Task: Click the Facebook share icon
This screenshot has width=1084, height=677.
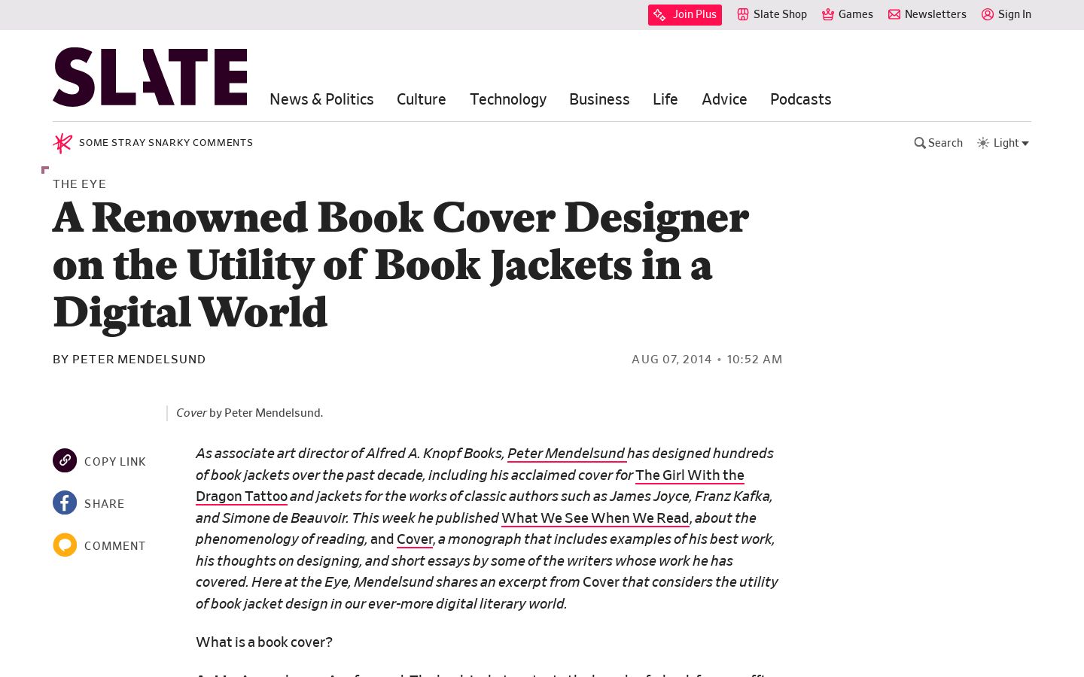Action: 65,502
